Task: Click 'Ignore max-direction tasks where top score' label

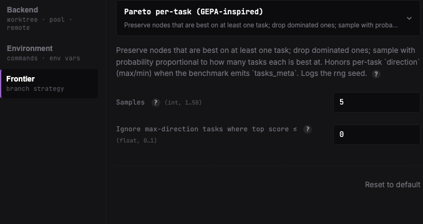Action: coord(207,129)
